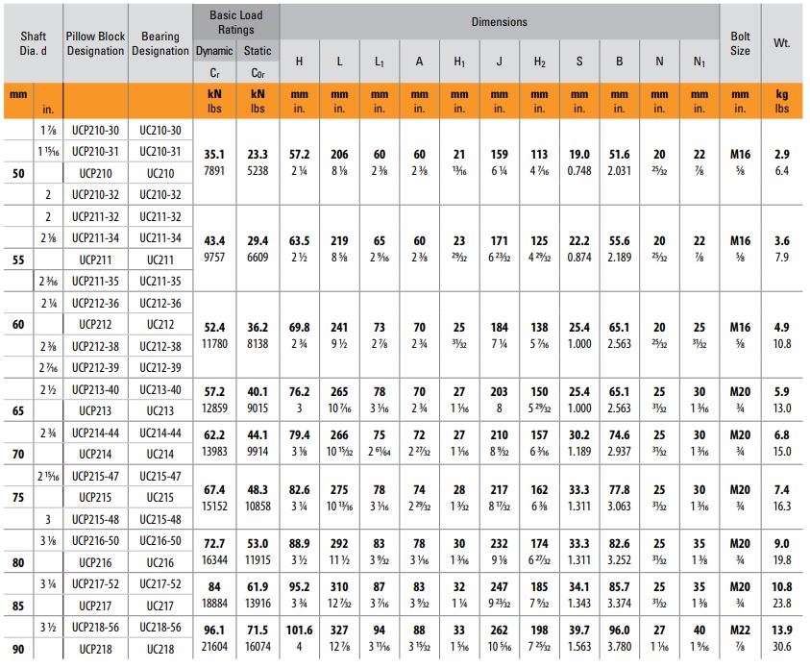Click the Bolt Size column header
This screenshot has width=810, height=668.
click(x=740, y=43)
